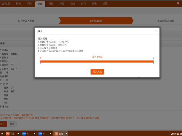Viewport: 182px width, 136px height.
Task: Click the yen icon of 仓储 bottom tab
Action: click(56, 134)
